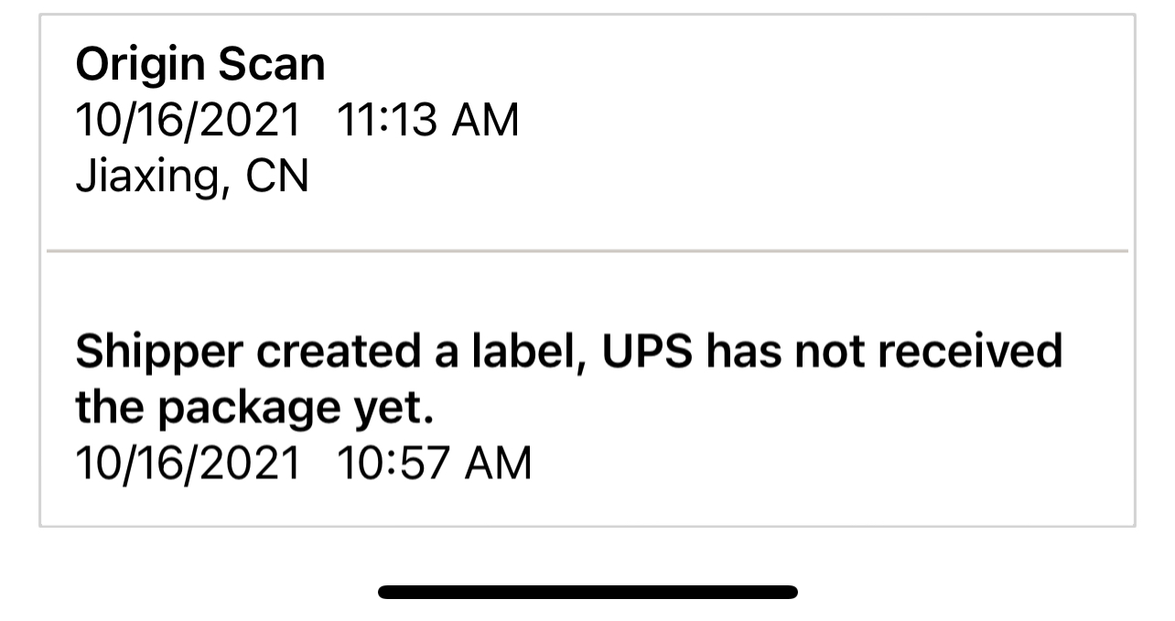Tap the iOS home indicator bar
Screen dimensions: 1175x621
587,592
